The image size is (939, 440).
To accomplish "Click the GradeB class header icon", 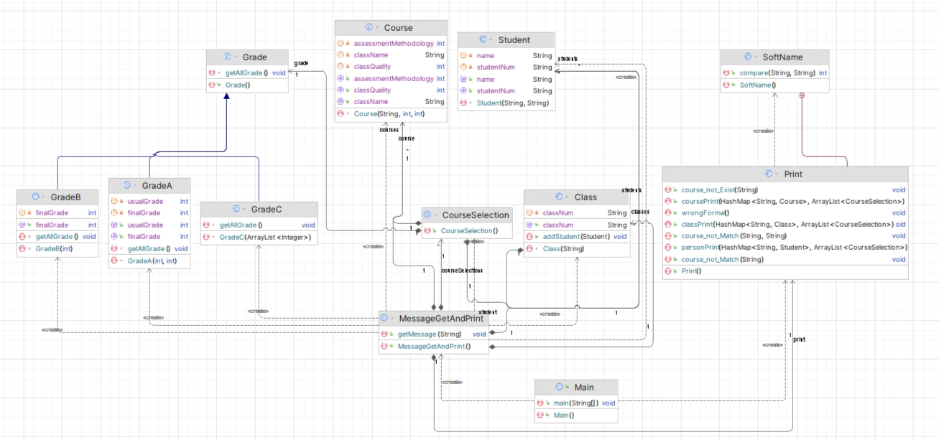I will coord(37,197).
